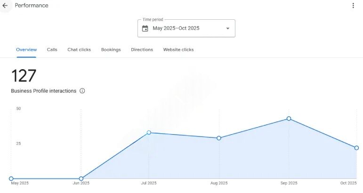Click the May 2025 axis label
The image size is (363, 193).
pos(20,183)
